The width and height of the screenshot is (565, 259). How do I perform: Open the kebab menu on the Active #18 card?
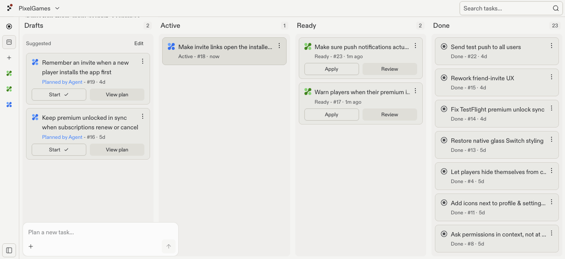279,46
